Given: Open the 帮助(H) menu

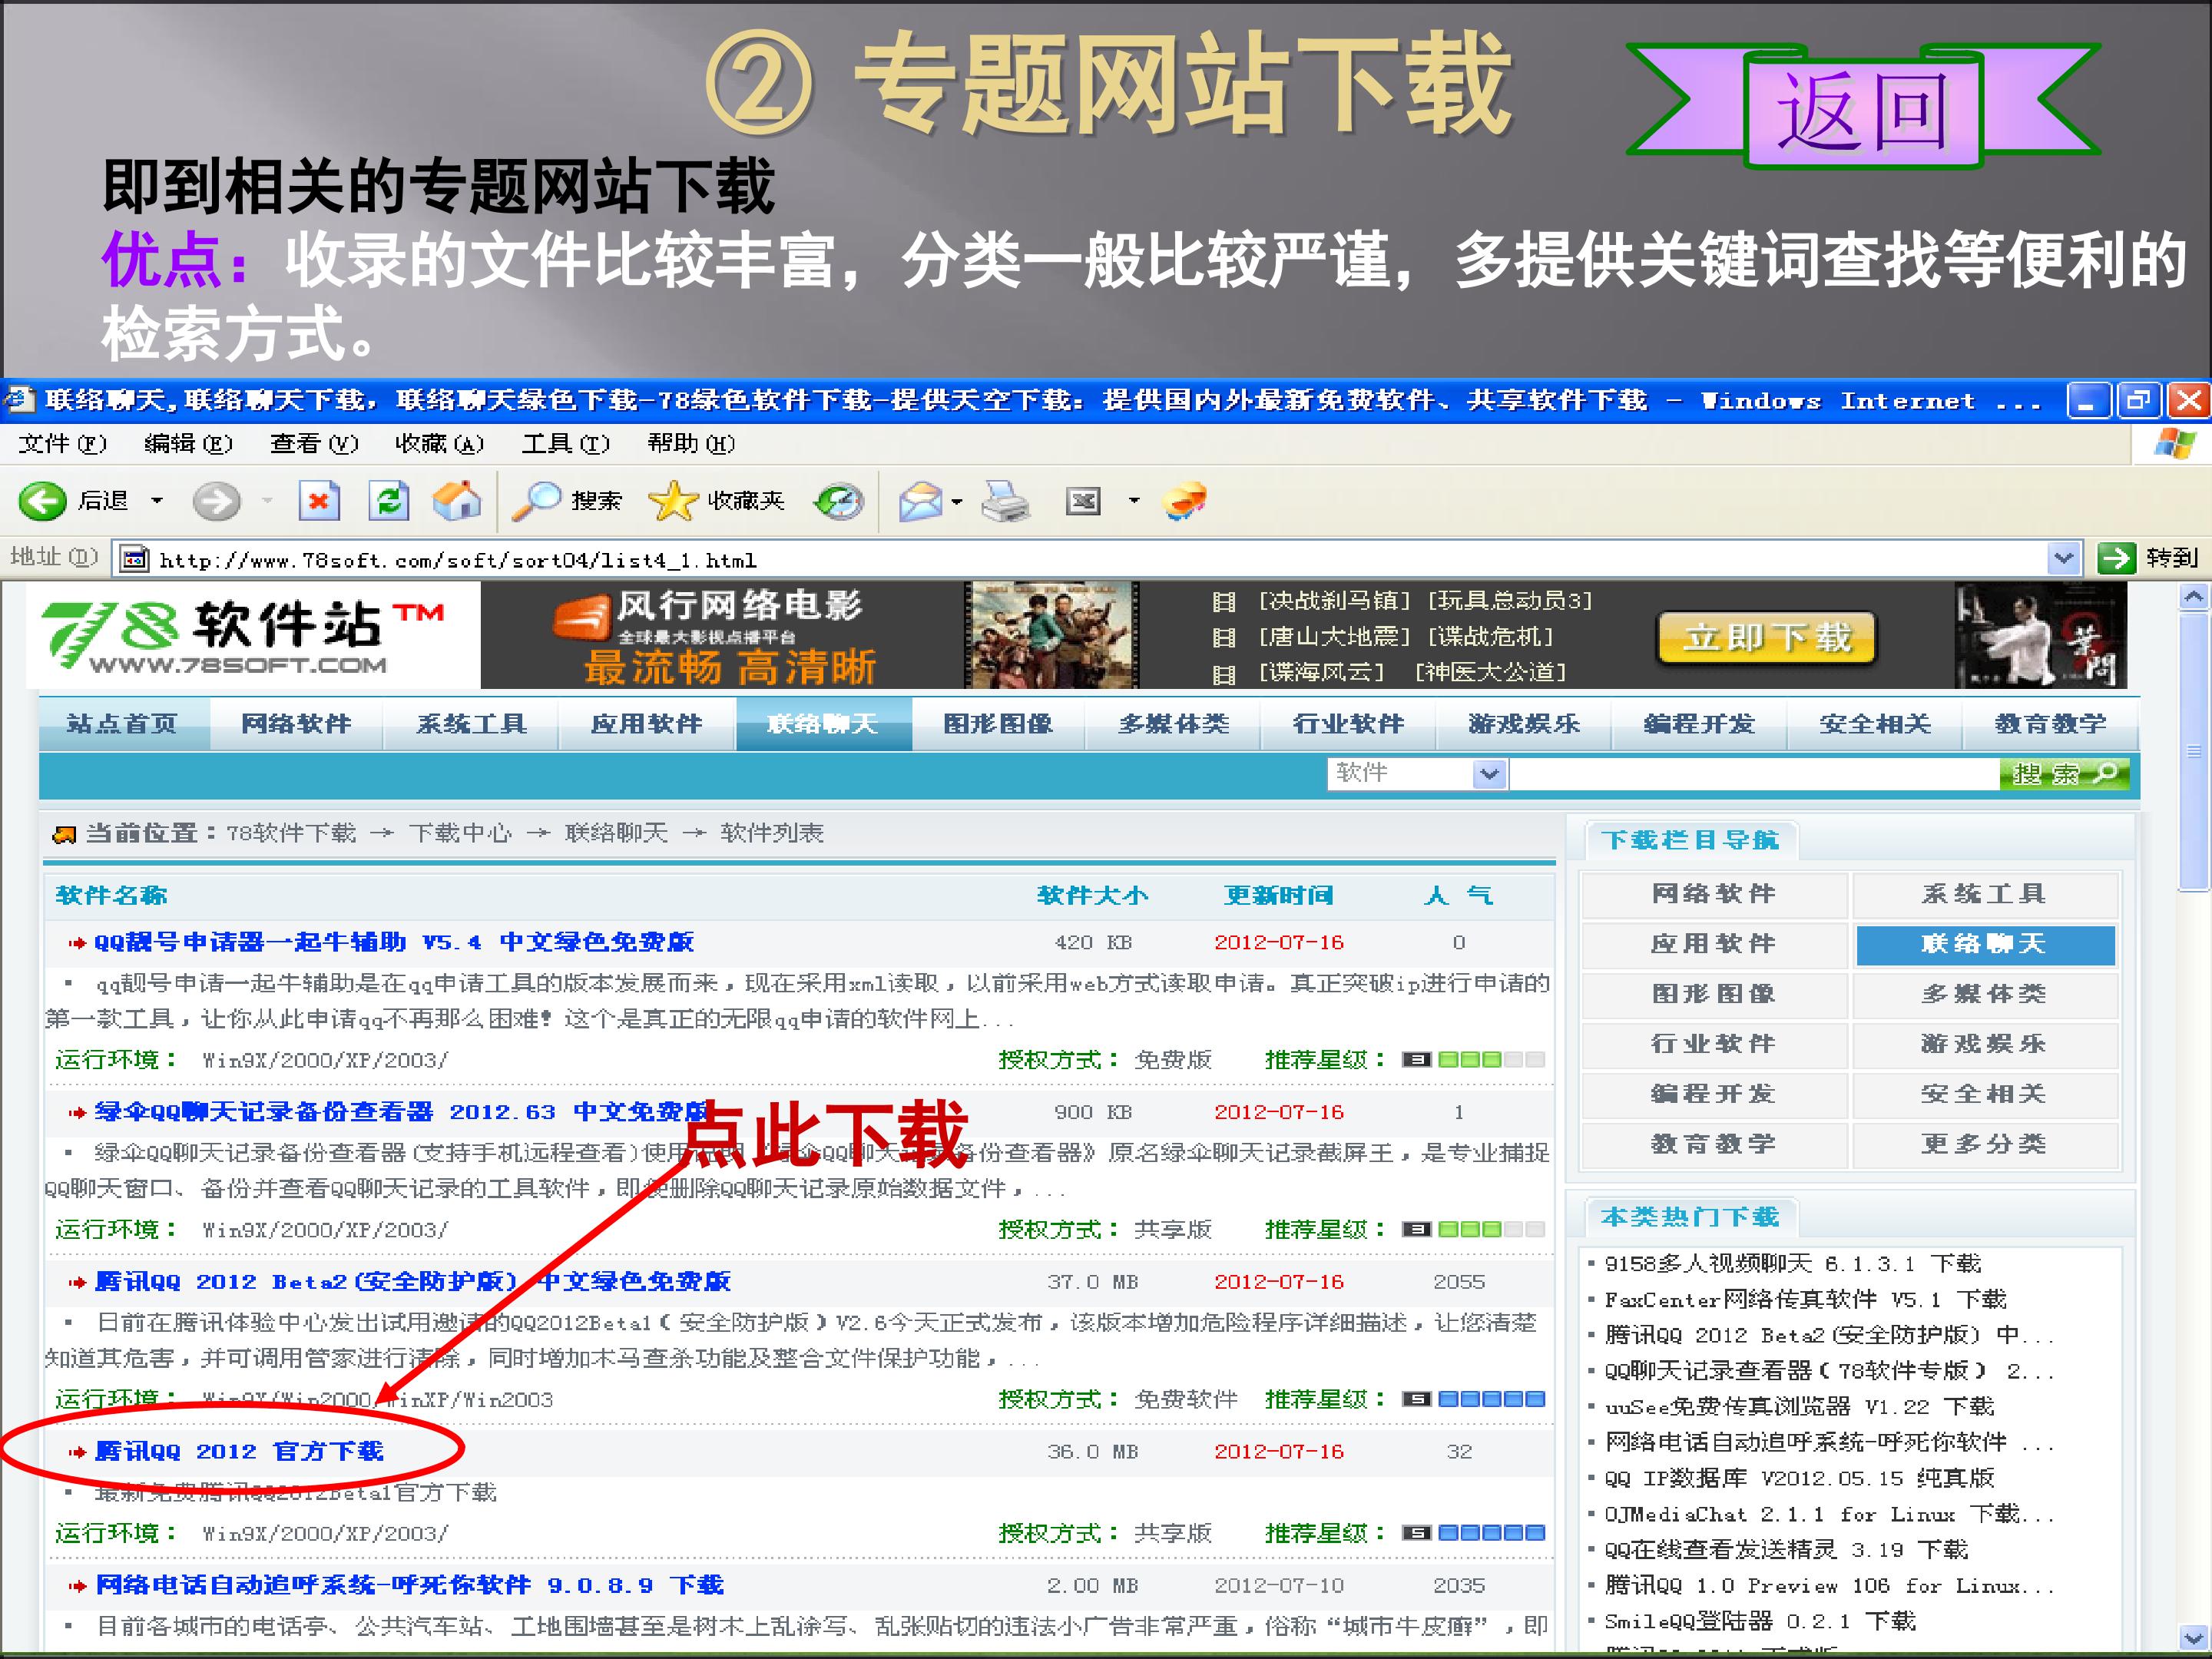Looking at the screenshot, I should coord(692,443).
